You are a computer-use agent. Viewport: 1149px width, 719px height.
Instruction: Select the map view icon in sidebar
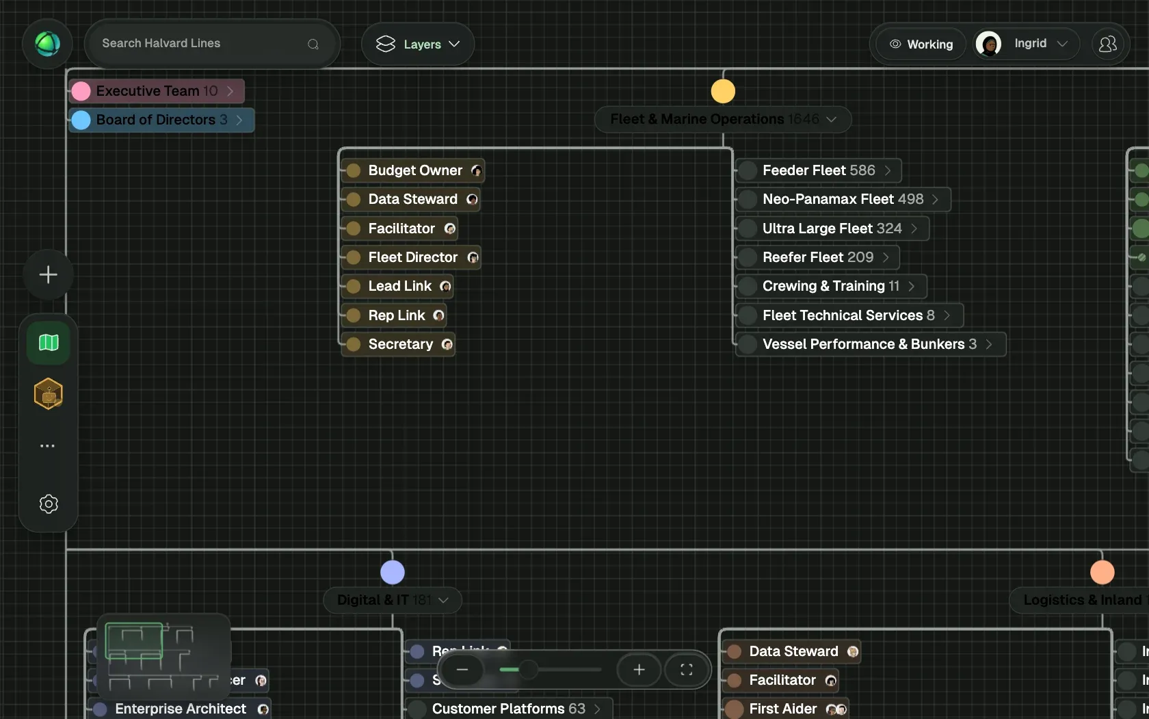[x=48, y=342]
